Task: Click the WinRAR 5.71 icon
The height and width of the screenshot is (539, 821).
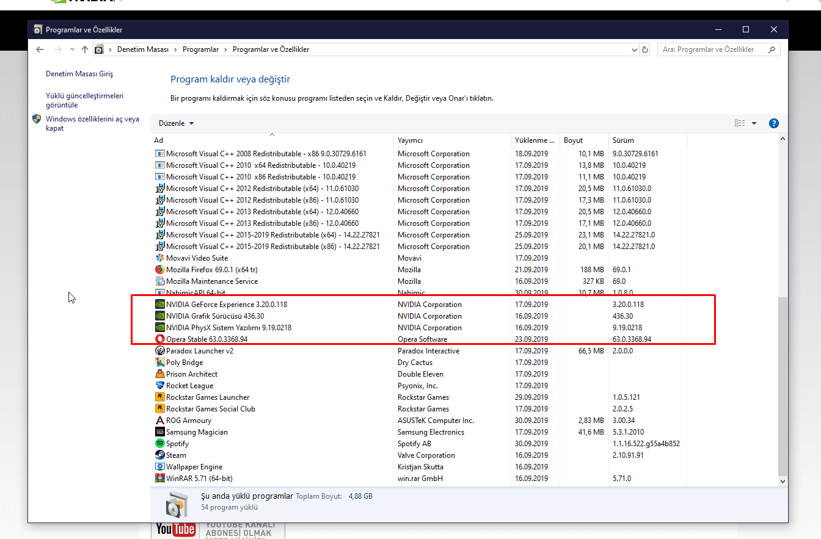Action: [160, 479]
